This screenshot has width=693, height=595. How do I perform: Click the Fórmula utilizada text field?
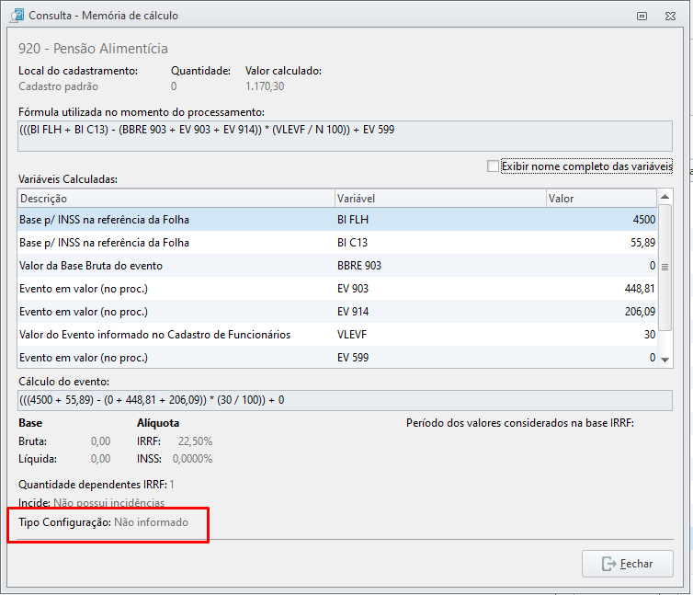click(x=346, y=136)
